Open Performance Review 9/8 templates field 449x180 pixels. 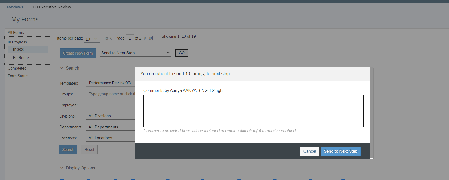(110, 83)
